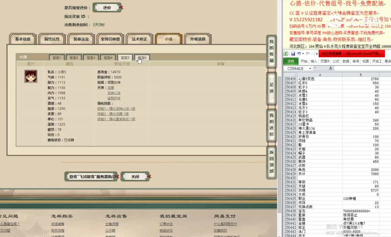Save the Excel workbook with the floppy icon
Image resolution: width=391 pixels, height=237 pixels.
pos(293,54)
